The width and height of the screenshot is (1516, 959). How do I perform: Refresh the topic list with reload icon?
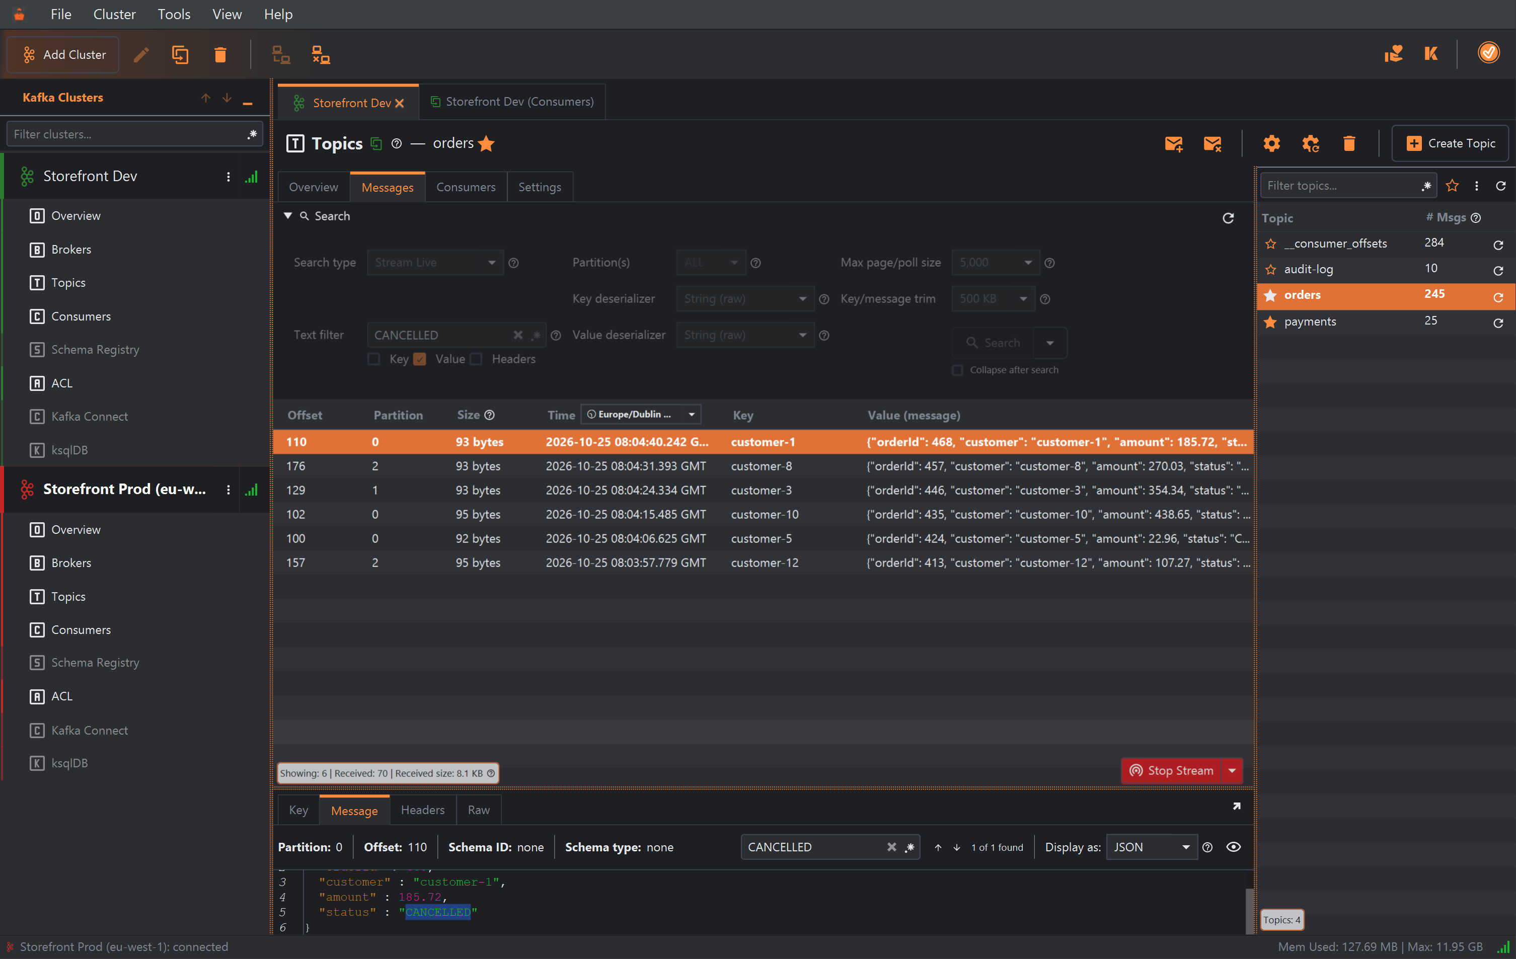[1501, 186]
